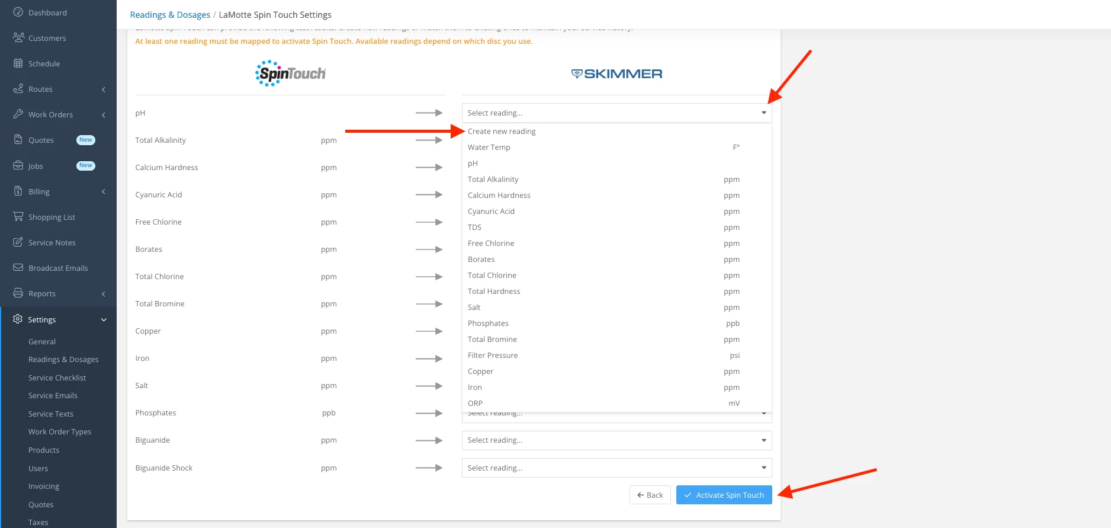1111x528 pixels.
Task: Click New badge beside Quotes
Action: 86,140
